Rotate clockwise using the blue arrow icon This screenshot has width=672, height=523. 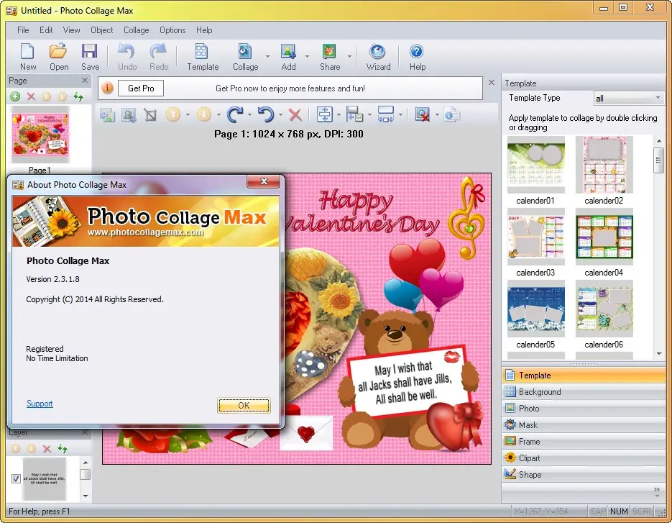[234, 114]
